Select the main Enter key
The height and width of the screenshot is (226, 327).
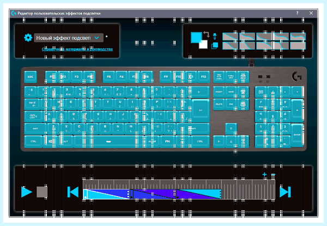point(201,111)
